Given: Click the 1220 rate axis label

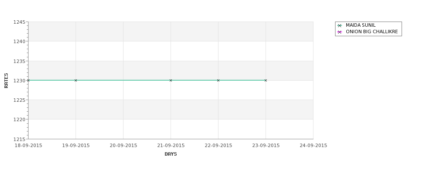Looking at the screenshot, I should pyautogui.click(x=19, y=119).
